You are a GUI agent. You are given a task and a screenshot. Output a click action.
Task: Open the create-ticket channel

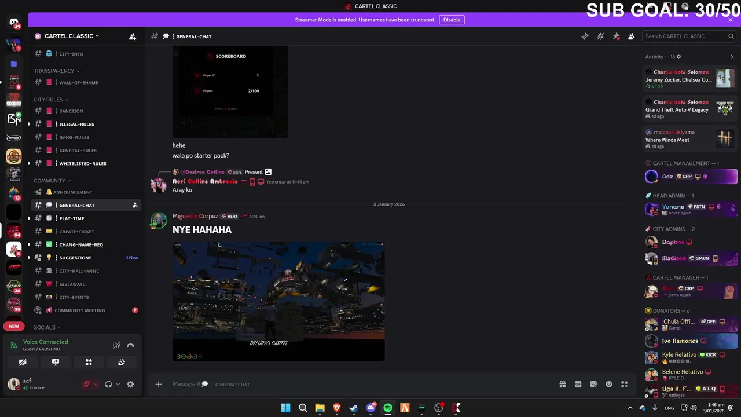click(86, 232)
